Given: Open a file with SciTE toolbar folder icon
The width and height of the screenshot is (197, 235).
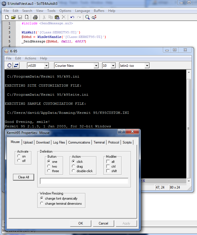Looking at the screenshot, I should pos(13,17).
